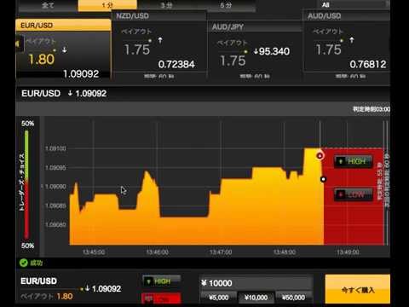Image resolution: width=409 pixels, height=307 pixels.
Task: Click the amount input field showing 10000
Action: [256, 283]
